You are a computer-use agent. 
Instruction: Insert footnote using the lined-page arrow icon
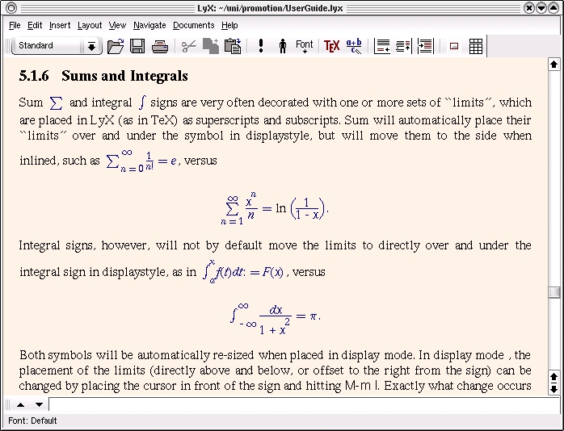pyautogui.click(x=382, y=46)
